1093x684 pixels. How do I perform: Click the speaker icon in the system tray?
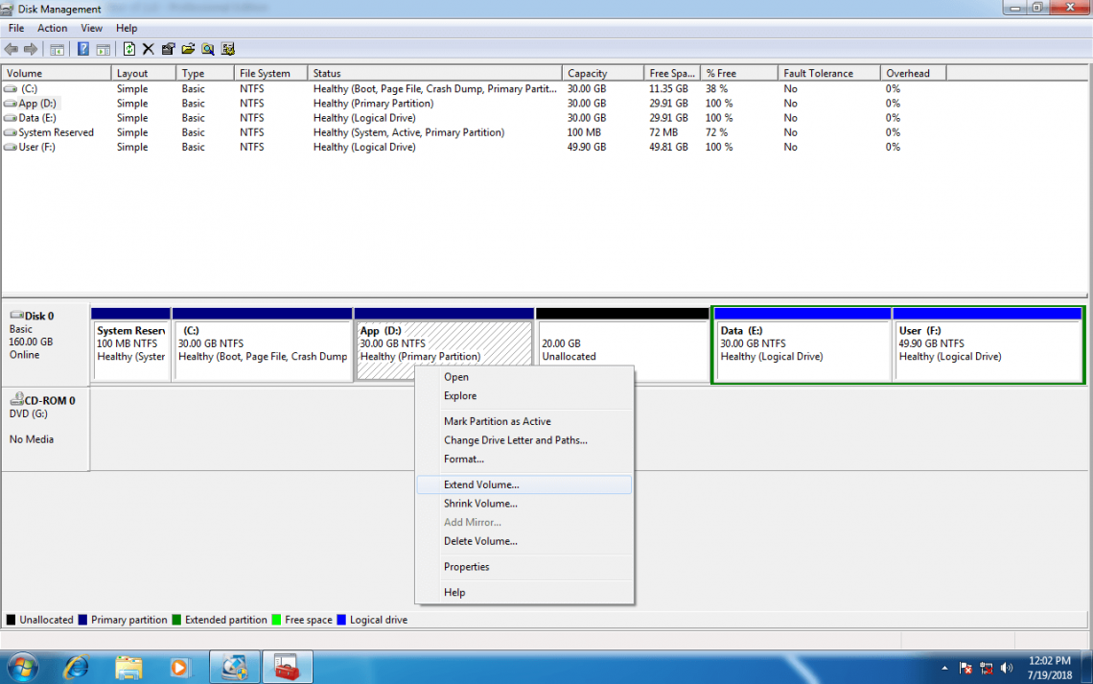tap(1008, 668)
